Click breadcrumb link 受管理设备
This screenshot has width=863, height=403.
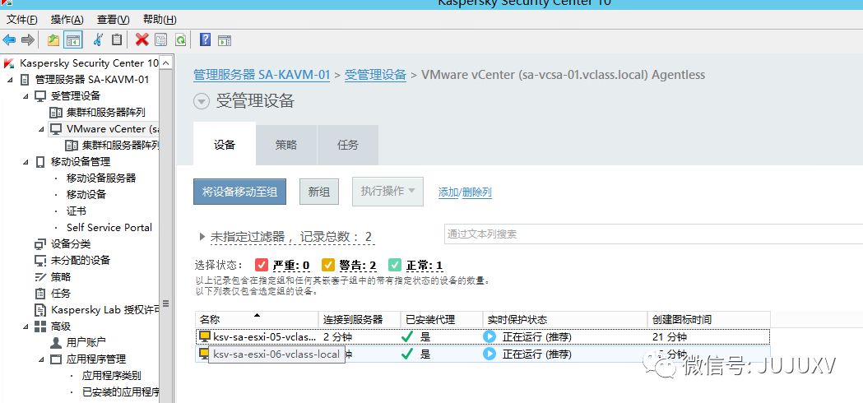pos(375,75)
